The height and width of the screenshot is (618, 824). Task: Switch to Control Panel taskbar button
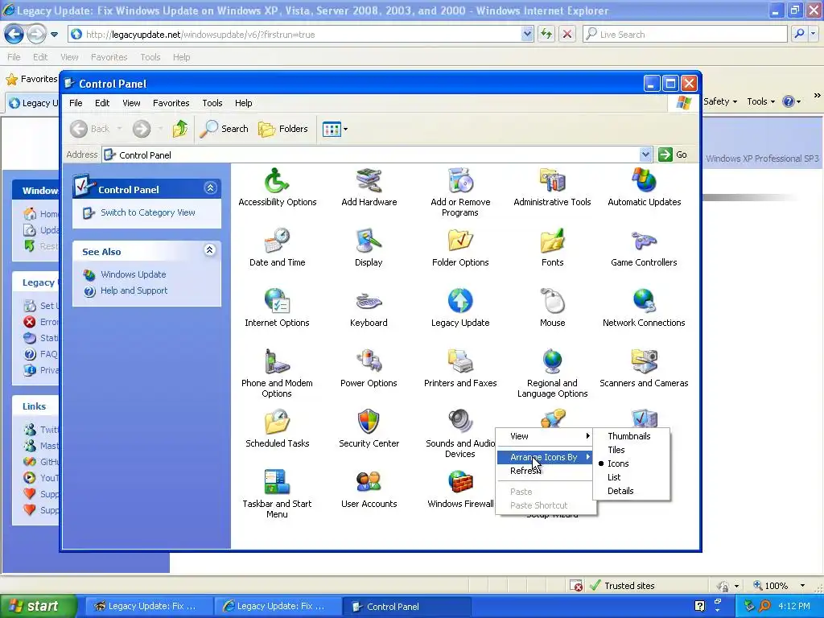406,607
